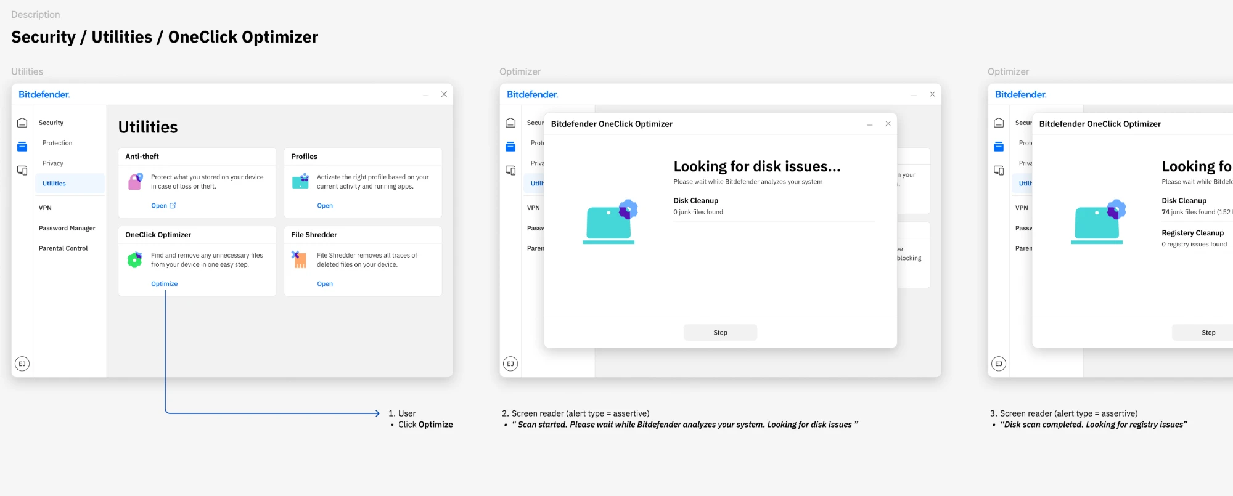
Task: Close the Utilities Bitdefender window
Action: 444,94
